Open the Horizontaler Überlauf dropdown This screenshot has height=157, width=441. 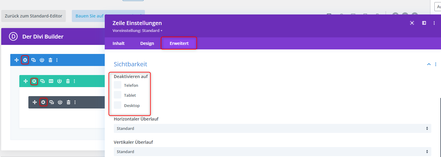(272, 128)
